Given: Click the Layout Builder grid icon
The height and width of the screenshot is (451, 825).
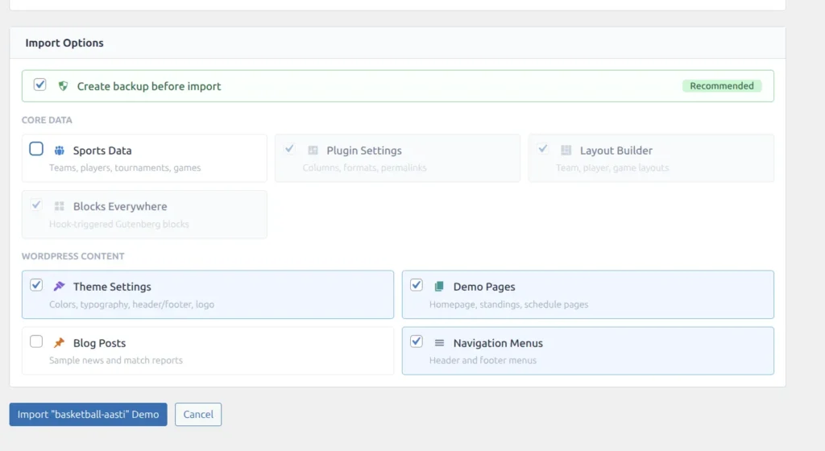Looking at the screenshot, I should pos(566,151).
